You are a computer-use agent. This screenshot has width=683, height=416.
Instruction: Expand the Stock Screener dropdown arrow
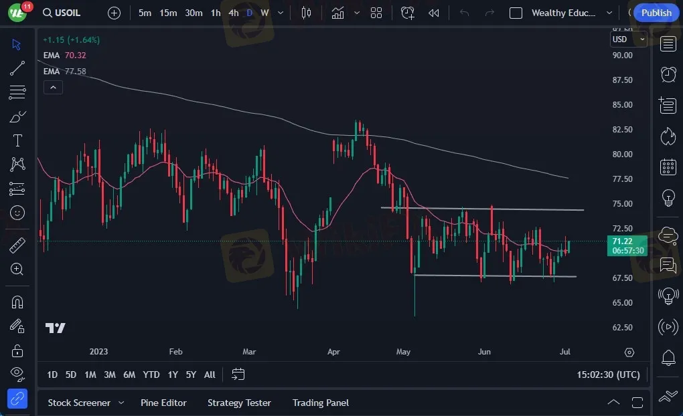121,403
